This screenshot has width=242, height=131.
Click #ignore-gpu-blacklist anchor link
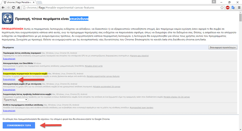click(139, 56)
